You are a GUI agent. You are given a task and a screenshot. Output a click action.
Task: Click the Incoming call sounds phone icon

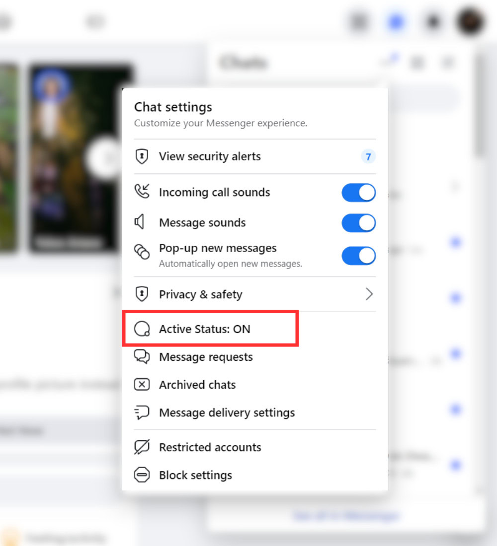142,192
